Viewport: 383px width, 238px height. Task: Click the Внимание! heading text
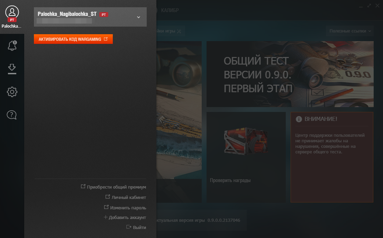pos(321,119)
